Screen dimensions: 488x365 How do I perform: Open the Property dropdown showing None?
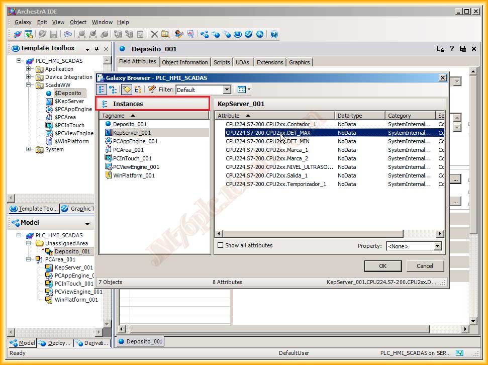(437, 246)
